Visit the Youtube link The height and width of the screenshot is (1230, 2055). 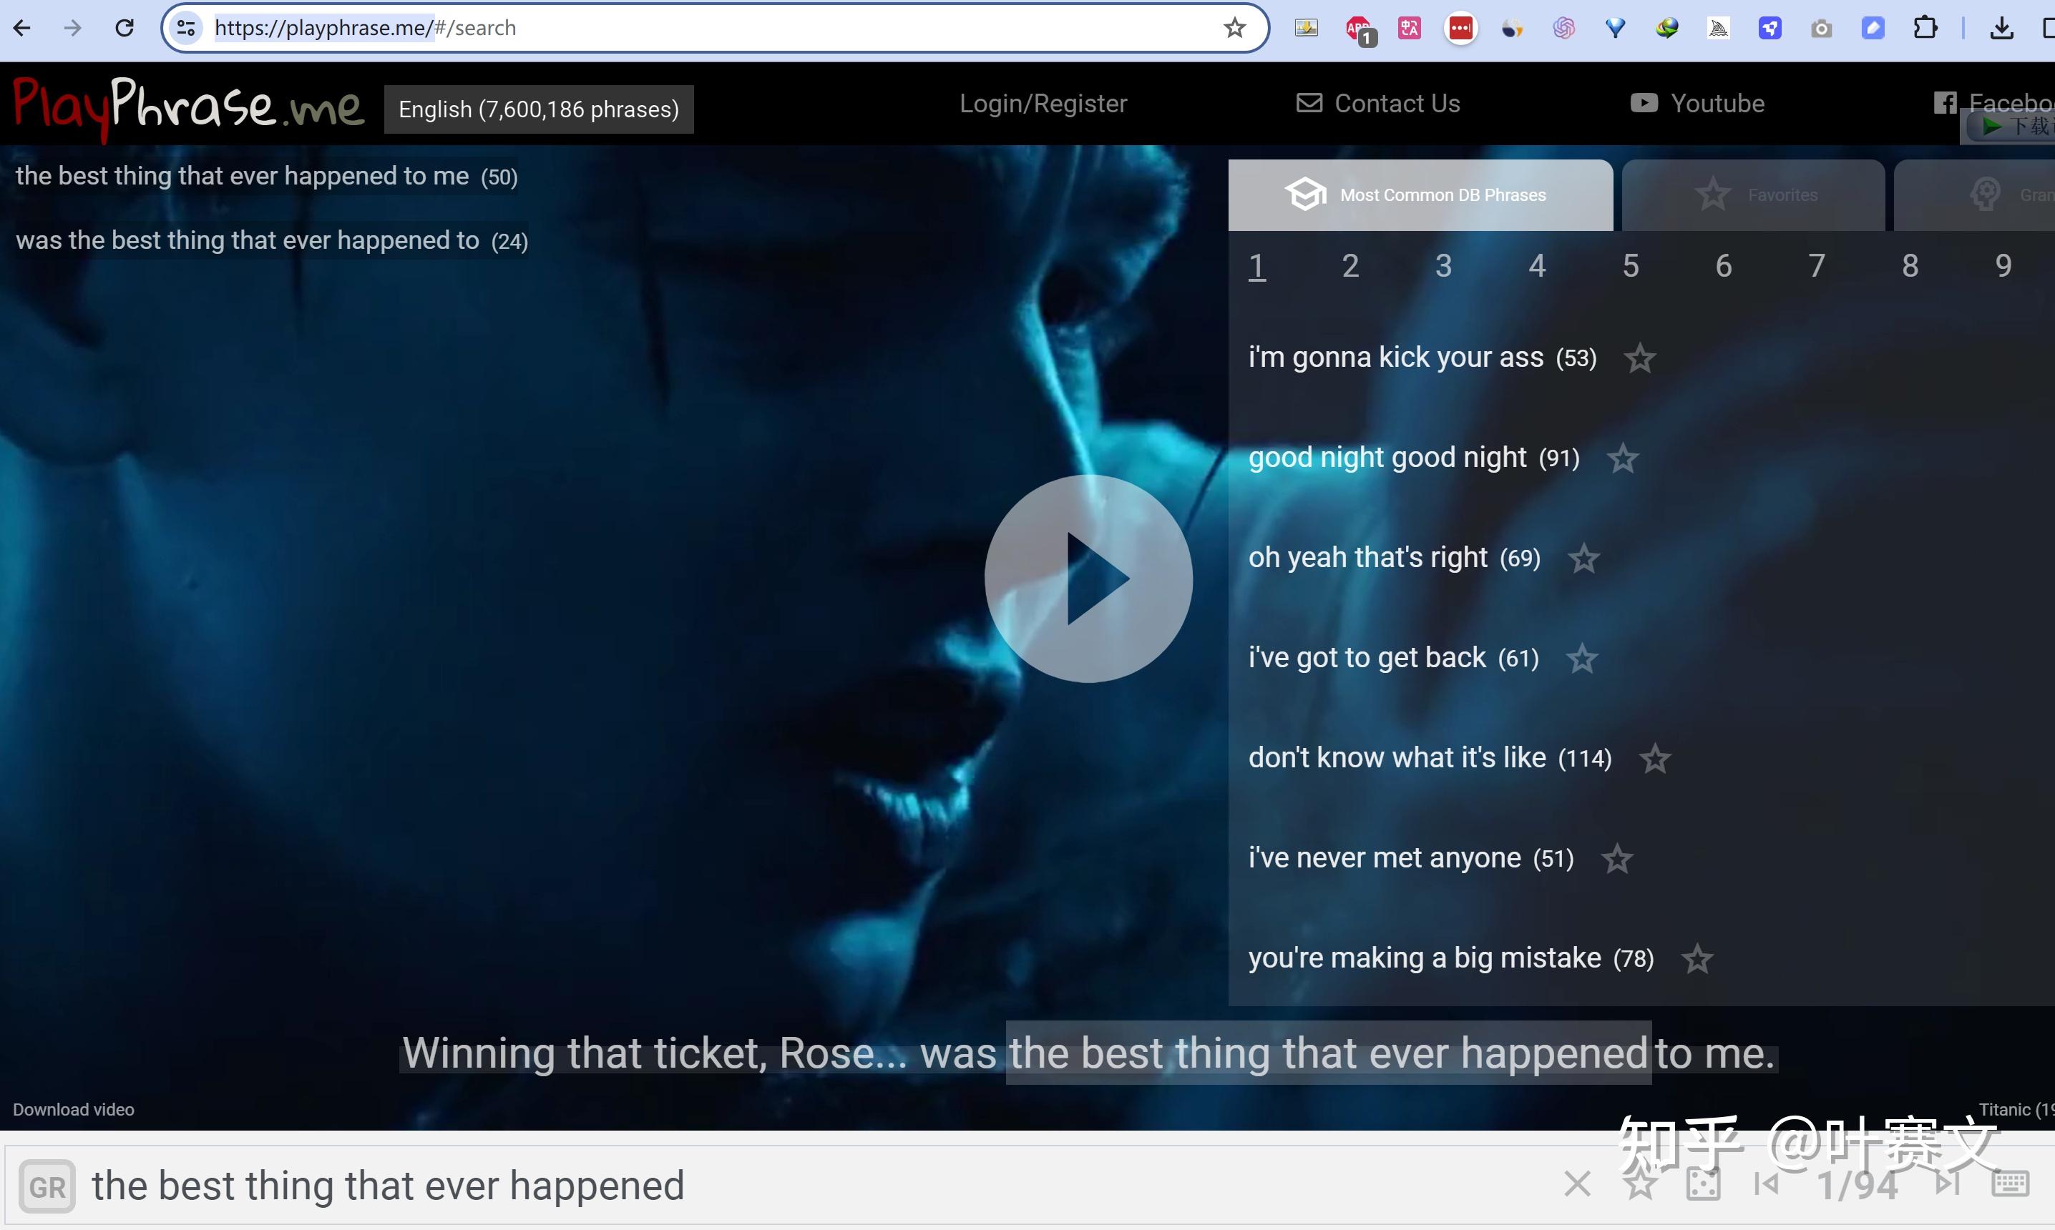pyautogui.click(x=1697, y=104)
